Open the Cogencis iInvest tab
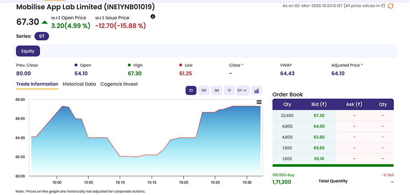The height and width of the screenshot is (195, 410). point(119,84)
